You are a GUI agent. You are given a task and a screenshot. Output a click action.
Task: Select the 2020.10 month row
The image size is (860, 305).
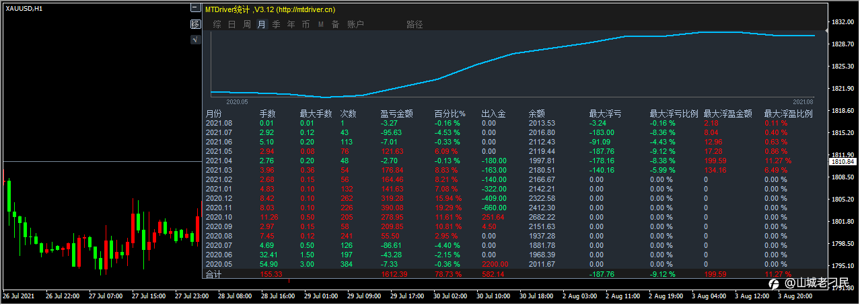coord(515,218)
